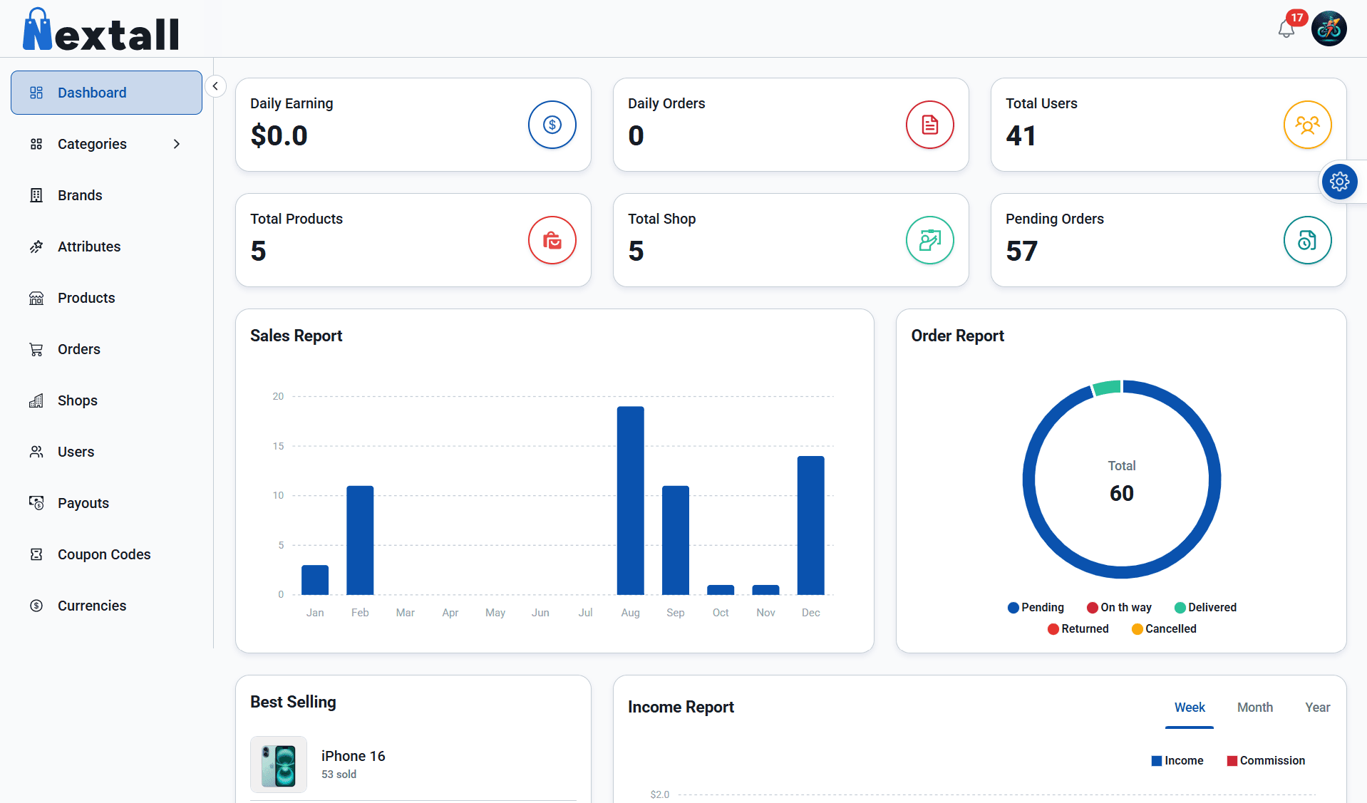Switch Income Report to Month view
This screenshot has width=1367, height=803.
point(1254,707)
